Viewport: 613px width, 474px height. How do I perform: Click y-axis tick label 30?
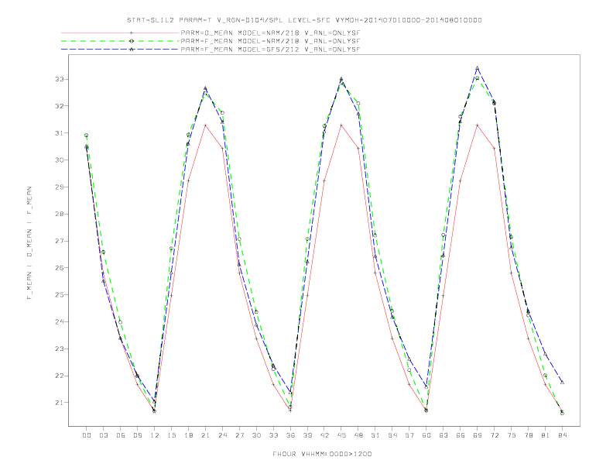pos(60,160)
